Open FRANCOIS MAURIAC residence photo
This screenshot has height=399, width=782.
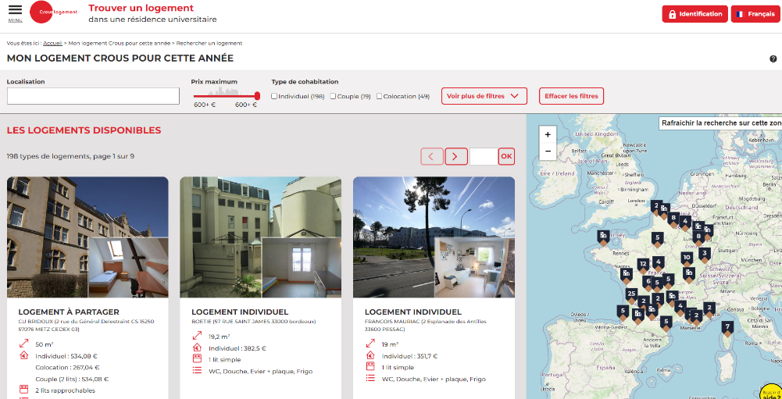tap(434, 237)
